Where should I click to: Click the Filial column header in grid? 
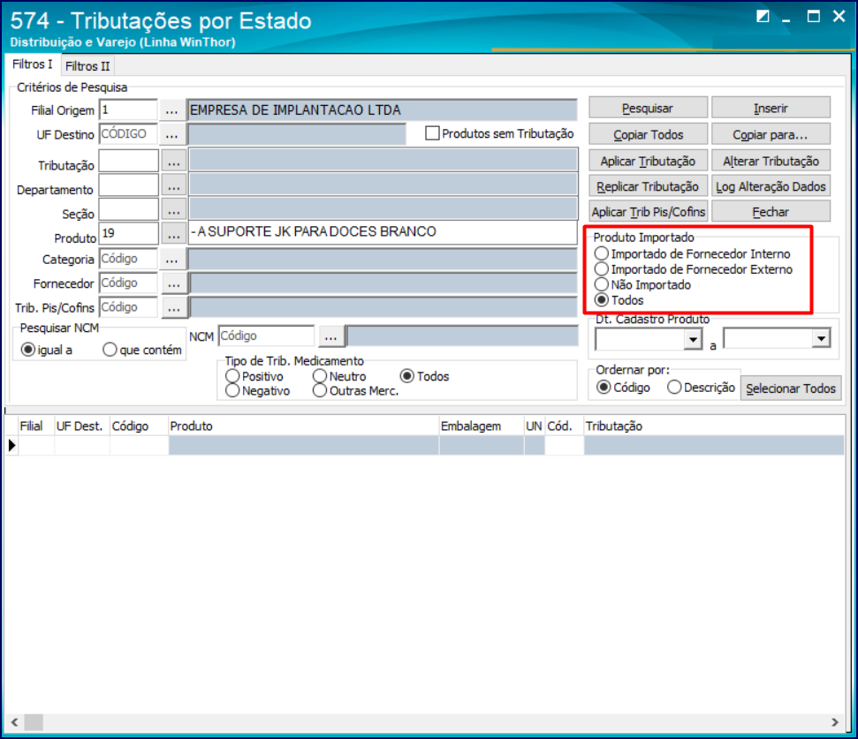[36, 426]
